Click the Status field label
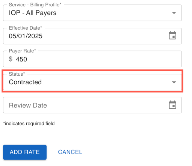The height and width of the screenshot is (166, 192). coord(17,74)
